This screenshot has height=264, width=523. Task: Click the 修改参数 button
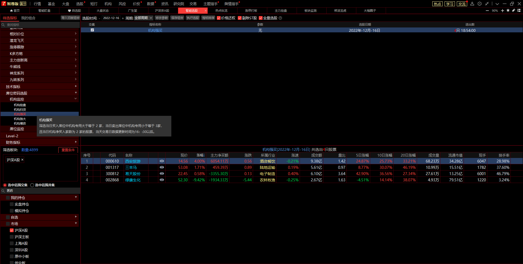[162, 18]
